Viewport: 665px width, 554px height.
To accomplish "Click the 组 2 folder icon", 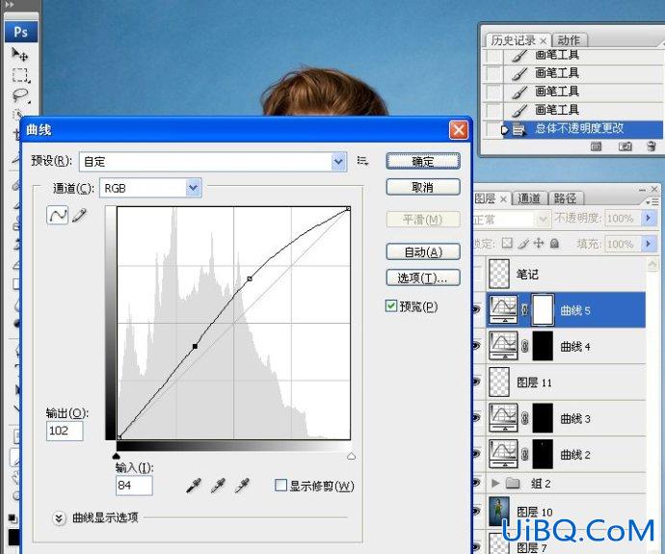I will pyautogui.click(x=513, y=483).
